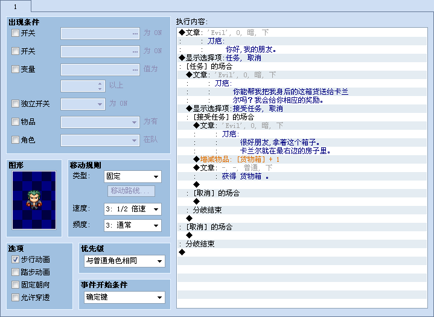Select the 文章 普通 下 command line
The height and width of the screenshot is (317, 434).
[302, 168]
